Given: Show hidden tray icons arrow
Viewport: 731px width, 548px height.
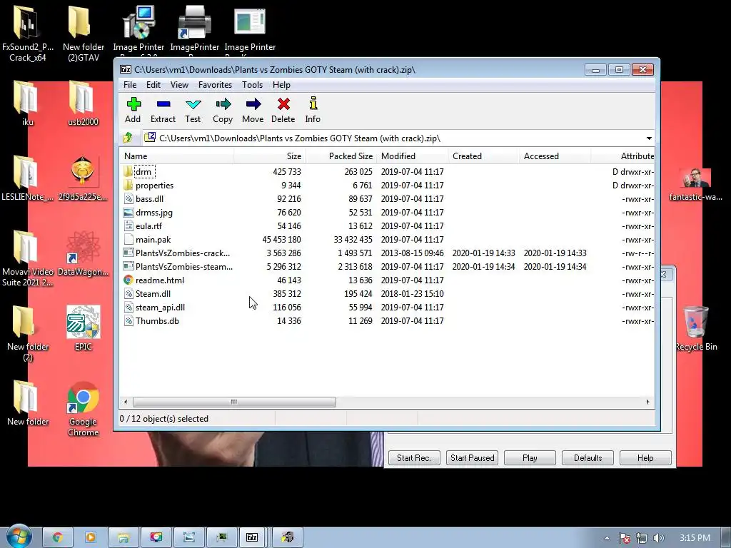Looking at the screenshot, I should pyautogui.click(x=607, y=538).
